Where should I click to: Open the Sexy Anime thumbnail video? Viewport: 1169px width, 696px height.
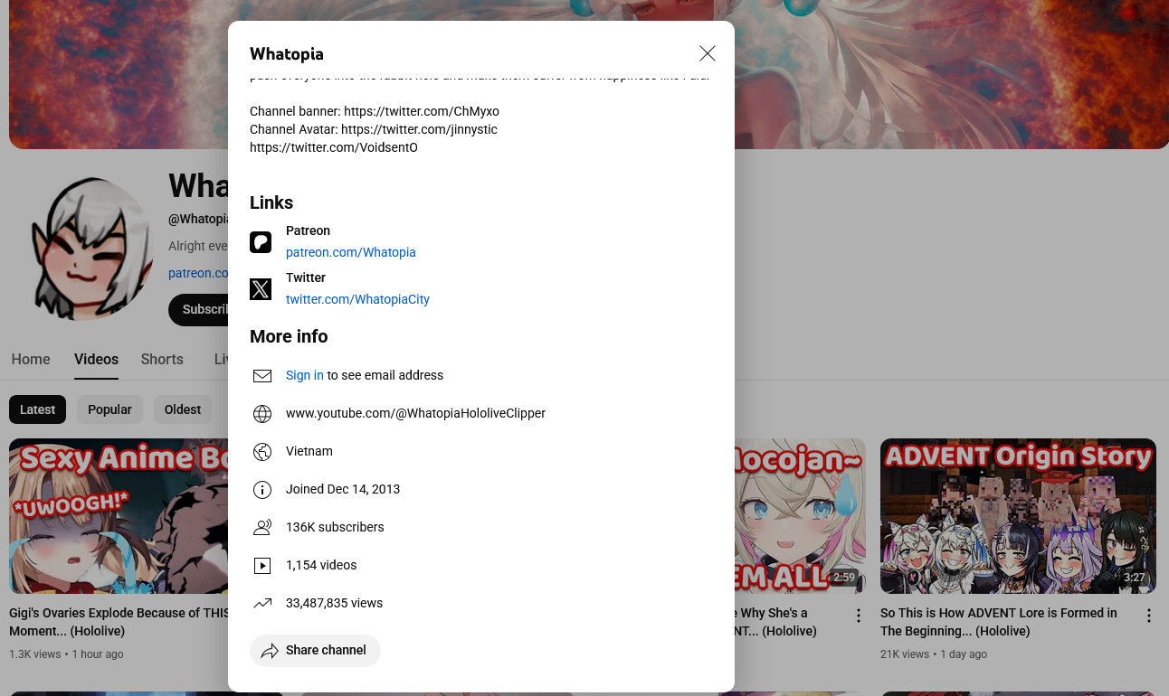coord(119,516)
